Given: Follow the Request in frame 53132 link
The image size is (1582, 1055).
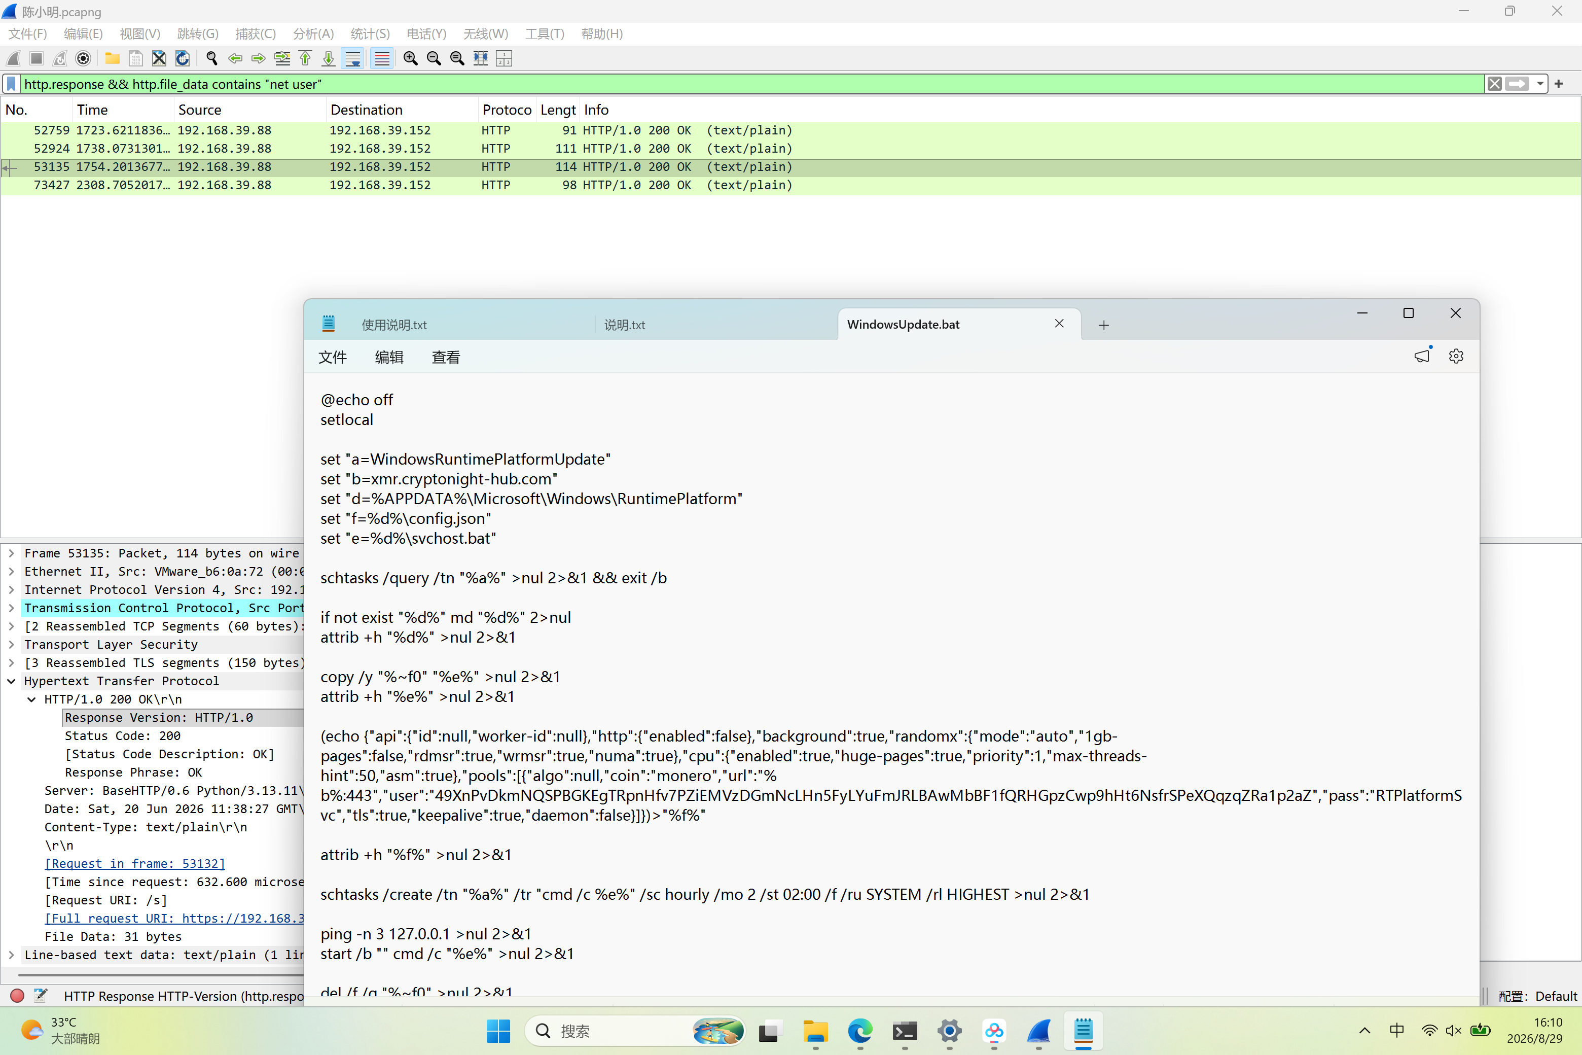Looking at the screenshot, I should point(135,863).
